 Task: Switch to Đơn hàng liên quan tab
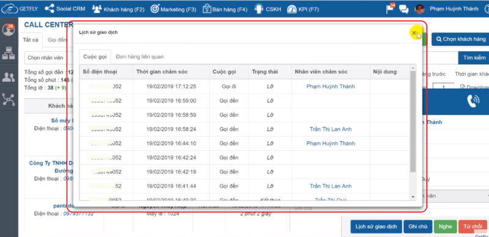(139, 57)
